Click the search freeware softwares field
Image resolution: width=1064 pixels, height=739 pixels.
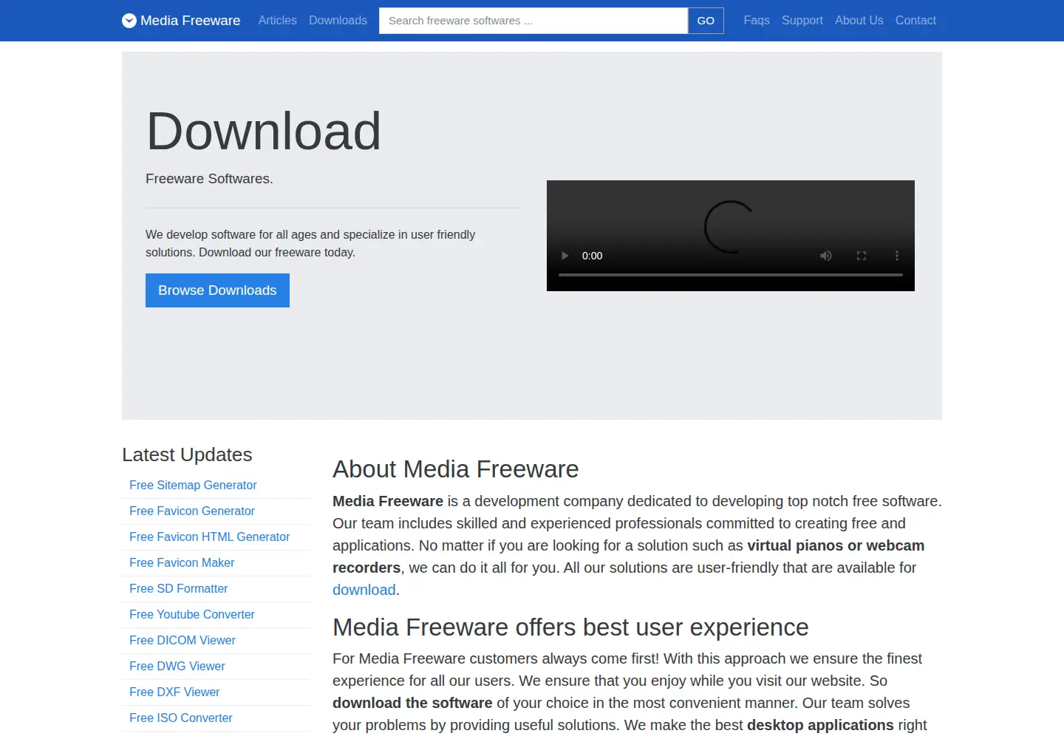[533, 21]
